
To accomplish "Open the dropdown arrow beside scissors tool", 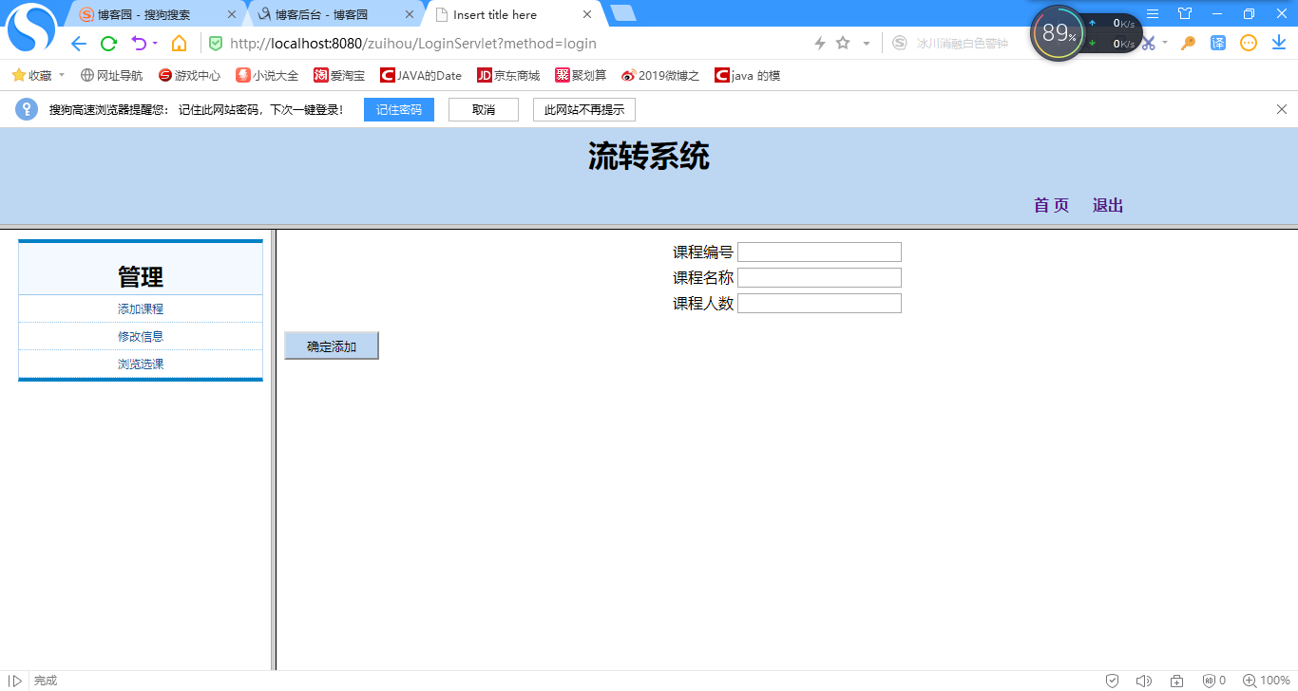I will (x=1165, y=44).
